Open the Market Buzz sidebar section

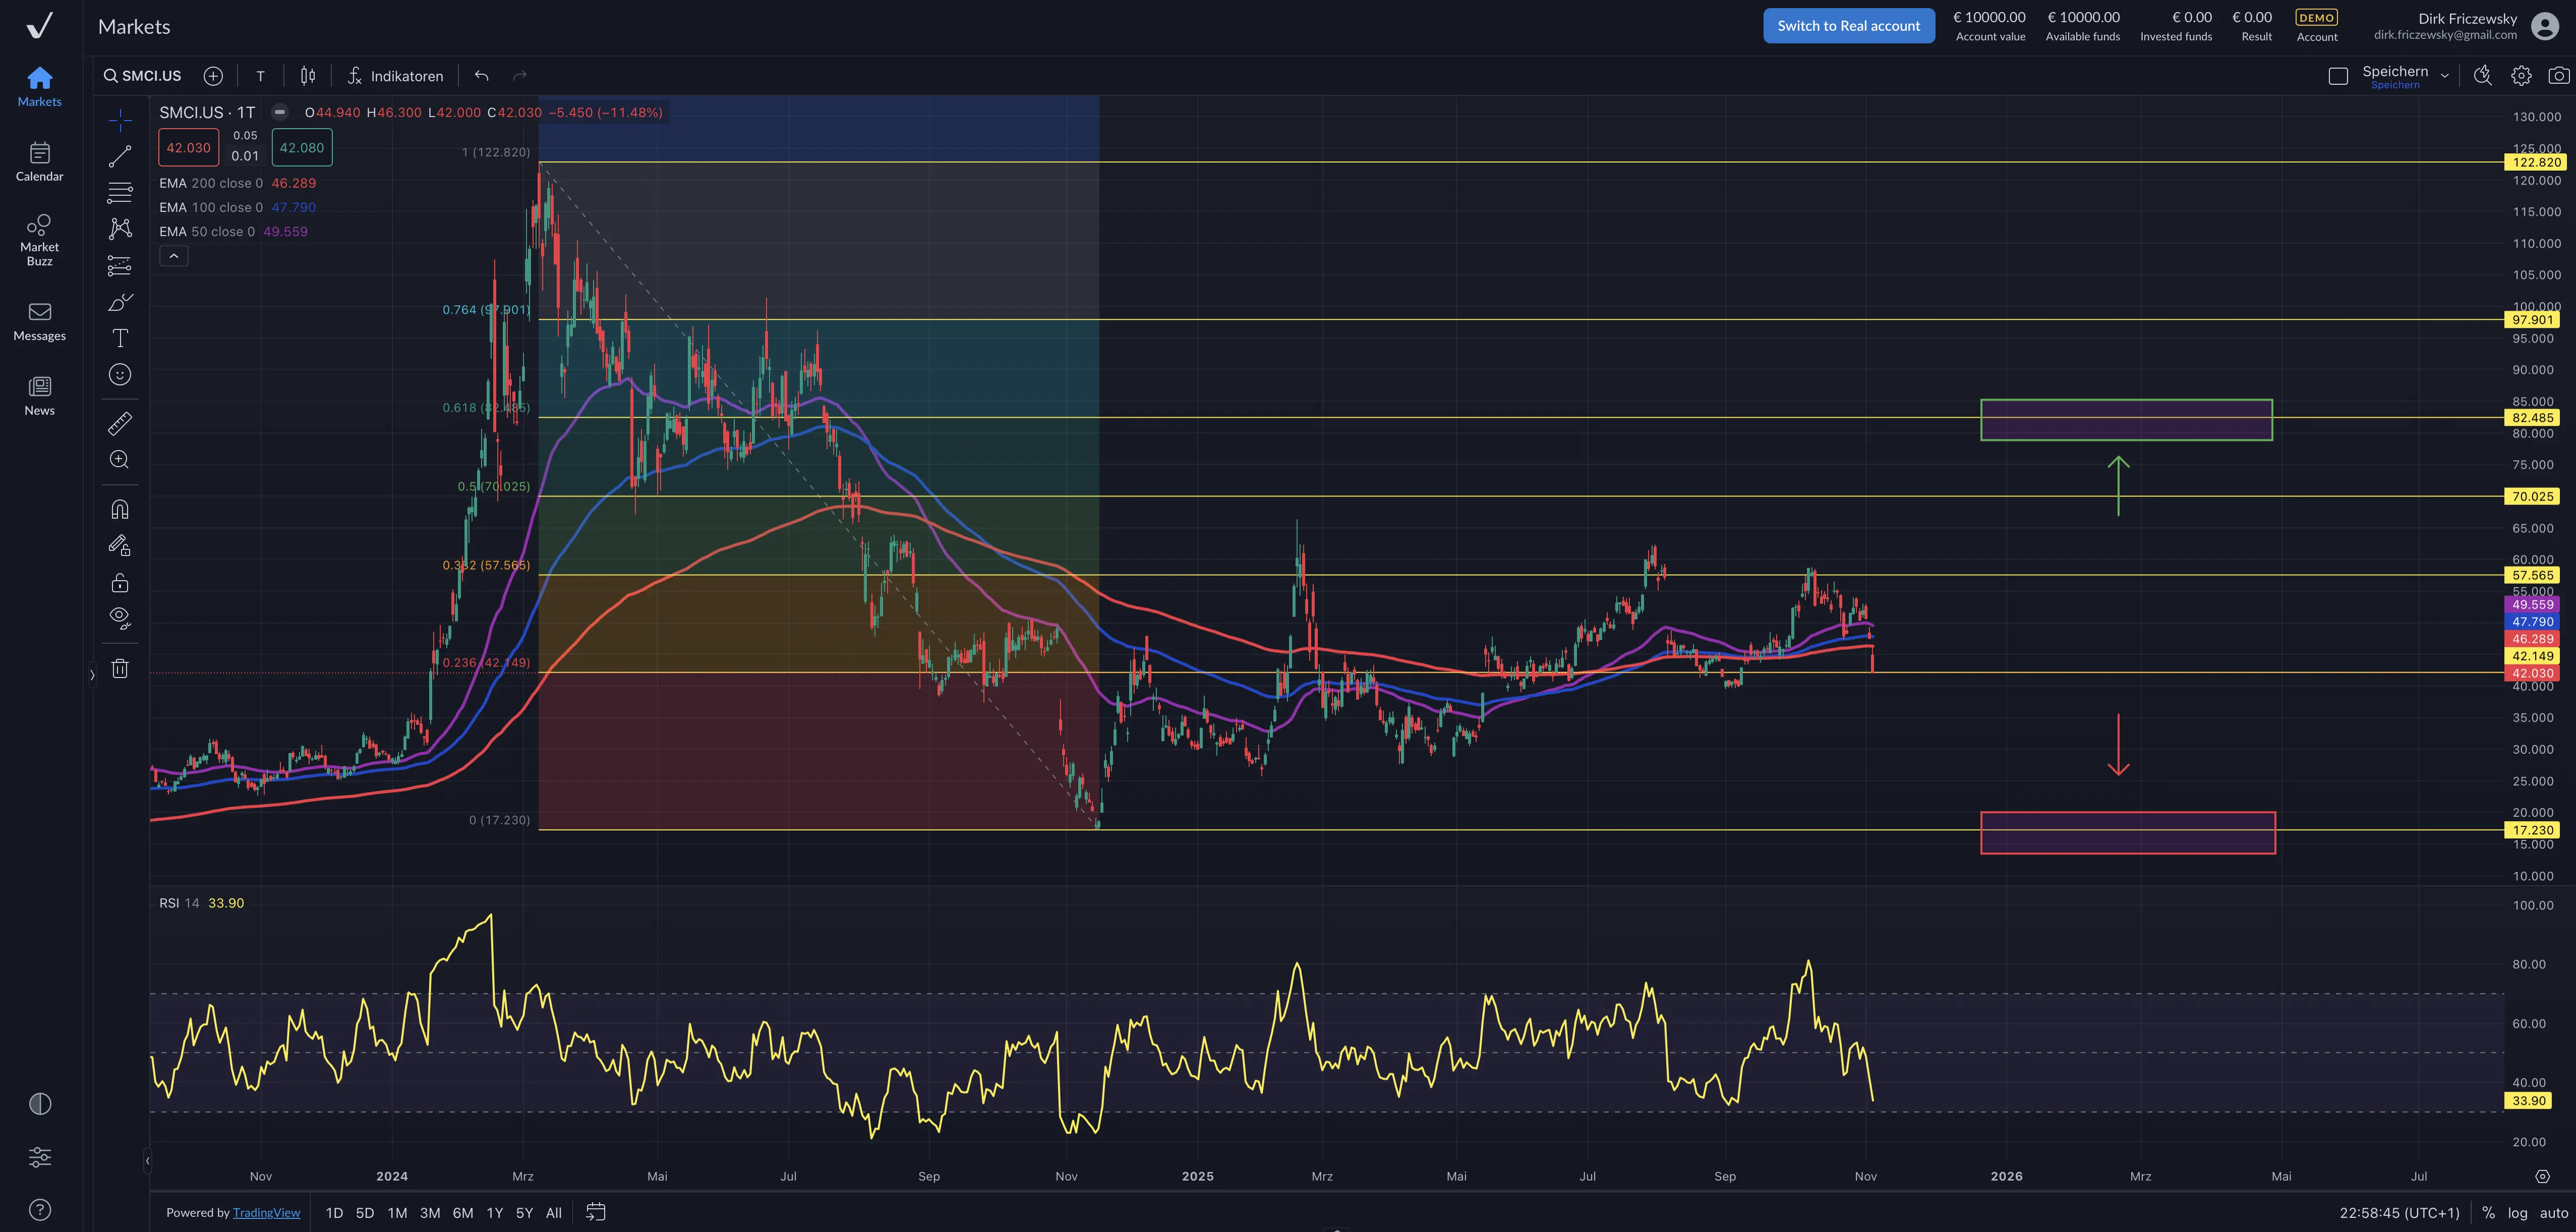[39, 239]
